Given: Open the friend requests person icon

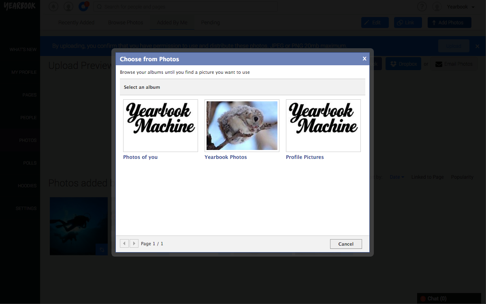Looking at the screenshot, I should pyautogui.click(x=68, y=6).
